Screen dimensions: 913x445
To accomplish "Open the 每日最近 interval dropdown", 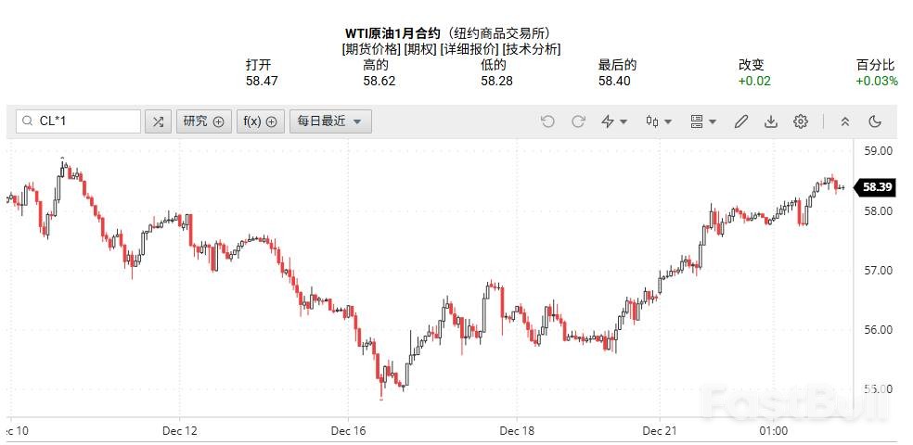I will pos(330,121).
